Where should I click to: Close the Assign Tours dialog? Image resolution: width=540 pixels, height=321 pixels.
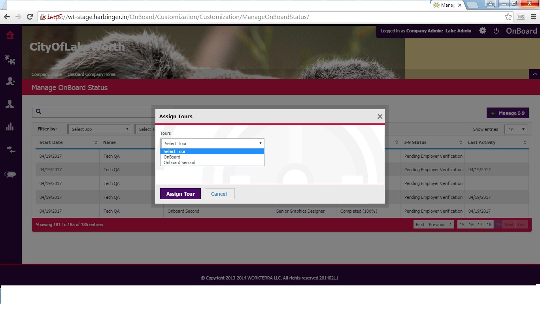[380, 117]
